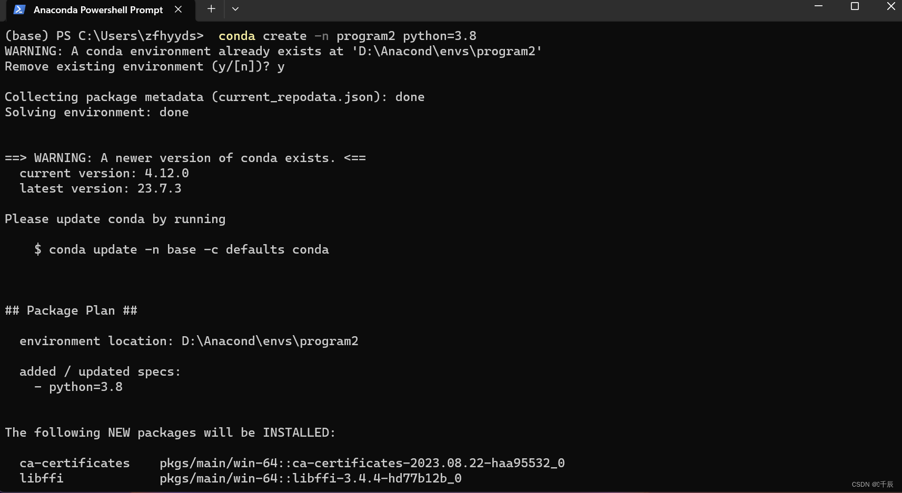
Task: Click the python=3.8 spec line
Action: (x=79, y=387)
